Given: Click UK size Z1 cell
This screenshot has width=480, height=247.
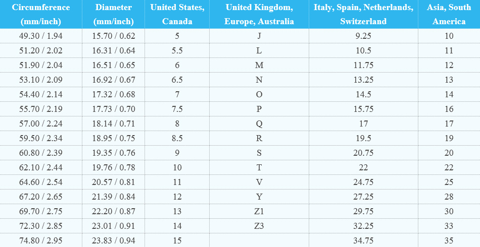Looking at the screenshot, I should [259, 212].
